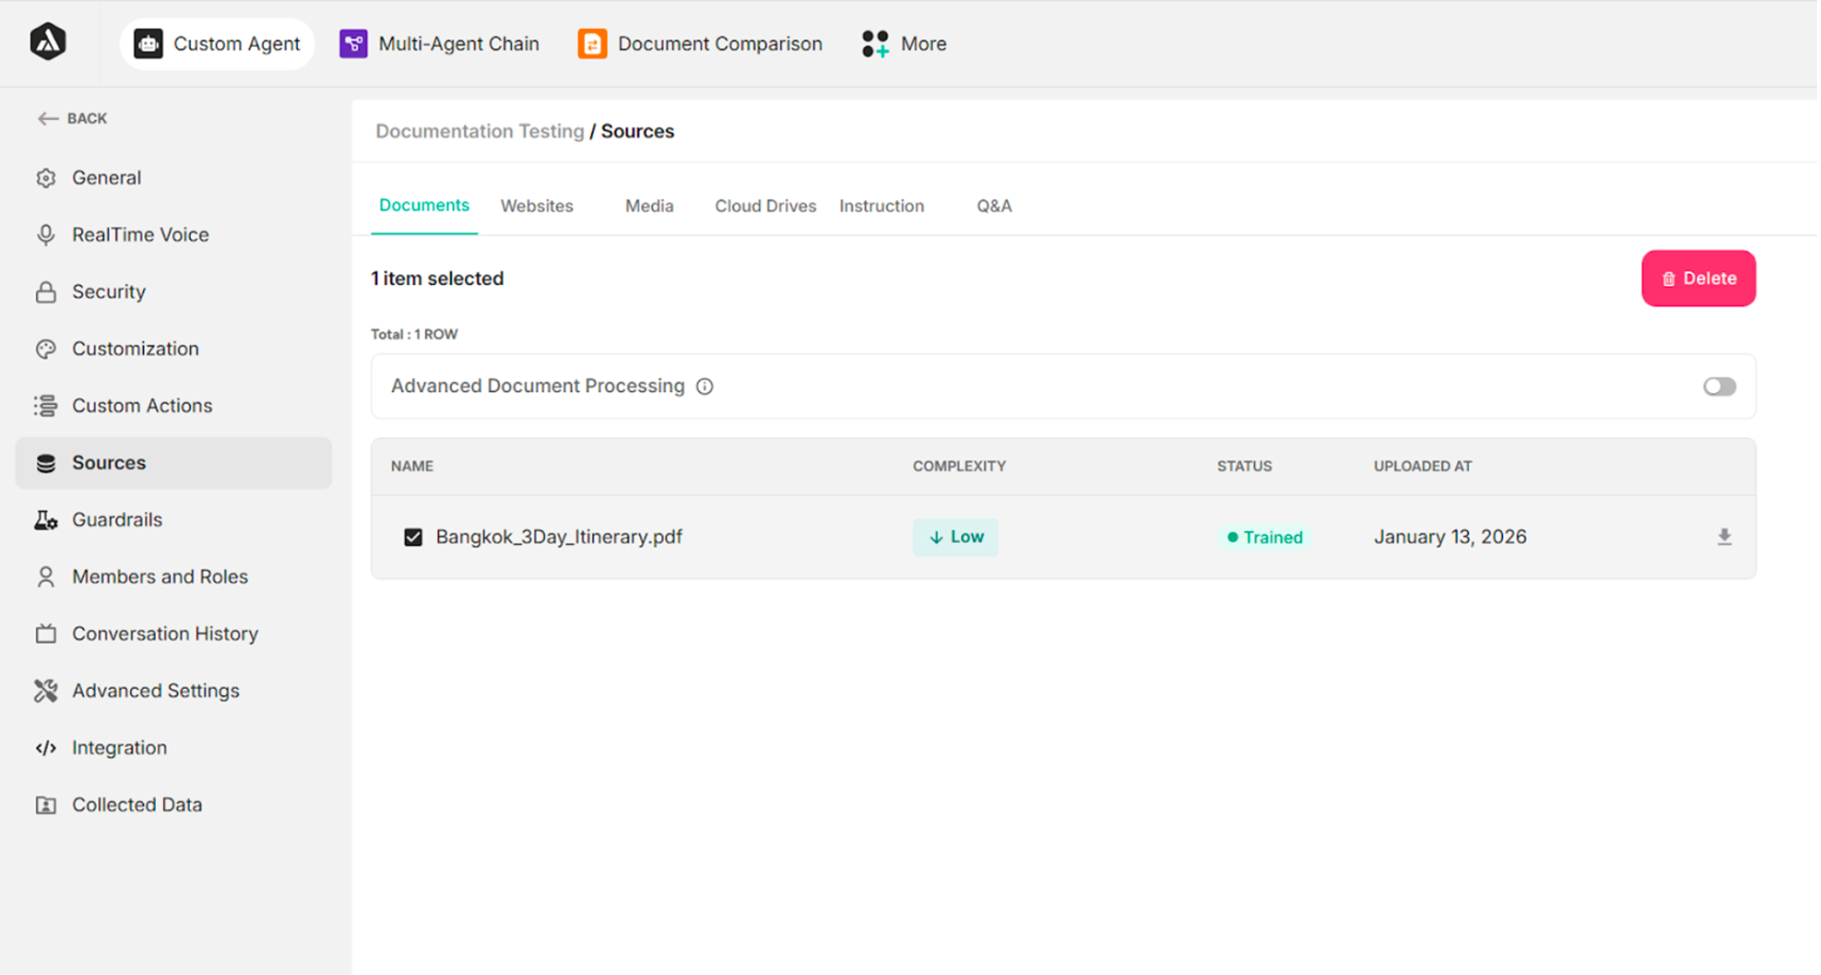Click the app logo in top-left corner
Screen dimensions: 1821x975
click(x=48, y=42)
